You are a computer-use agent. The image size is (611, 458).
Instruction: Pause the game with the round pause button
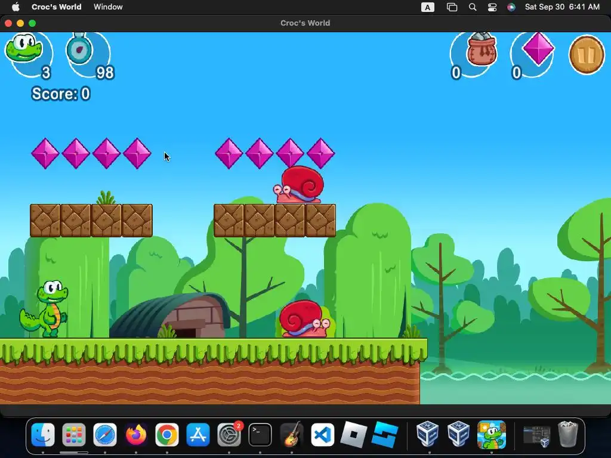(587, 55)
